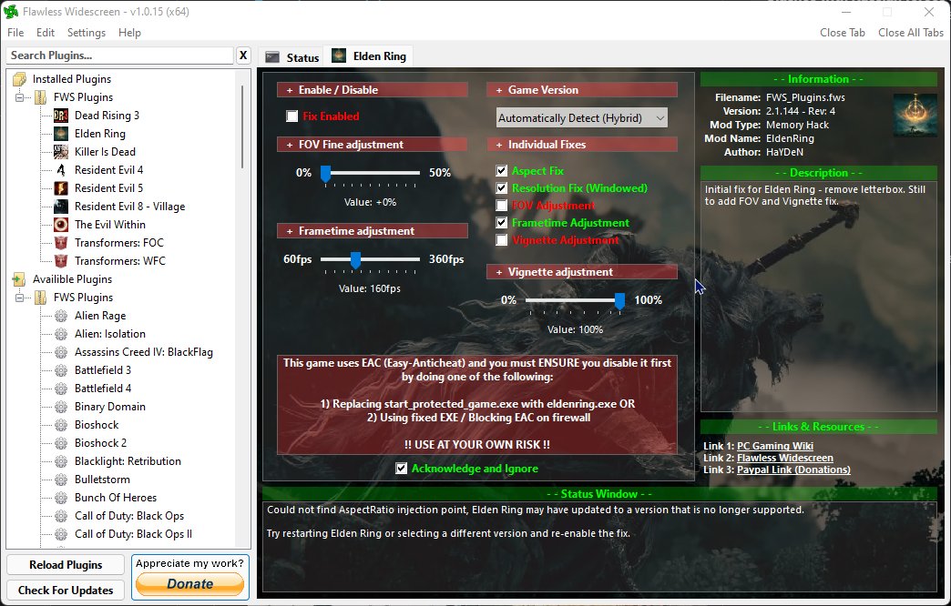Viewport: 951px width, 606px height.
Task: Click the Dead Rising 3 plugin icon
Action: click(x=61, y=116)
